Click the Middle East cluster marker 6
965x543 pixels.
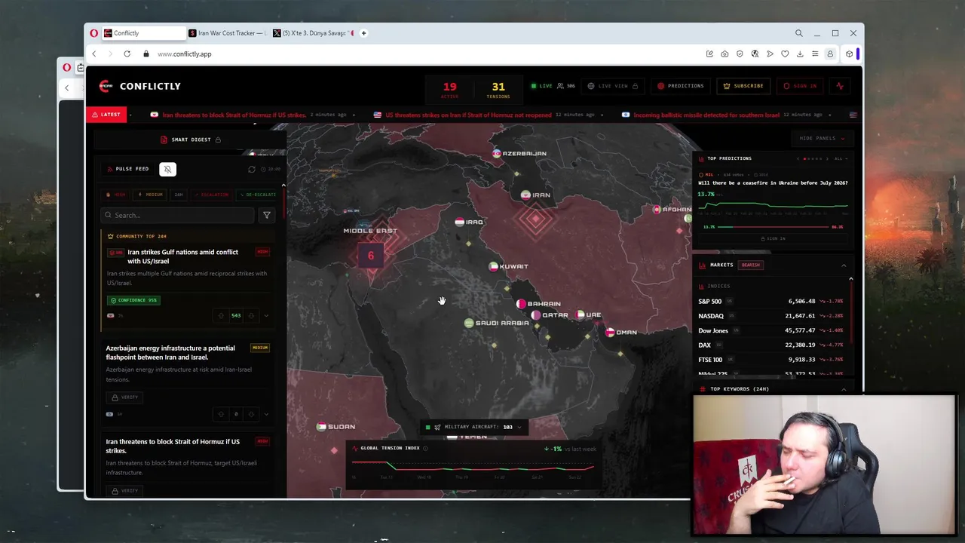pyautogui.click(x=370, y=256)
